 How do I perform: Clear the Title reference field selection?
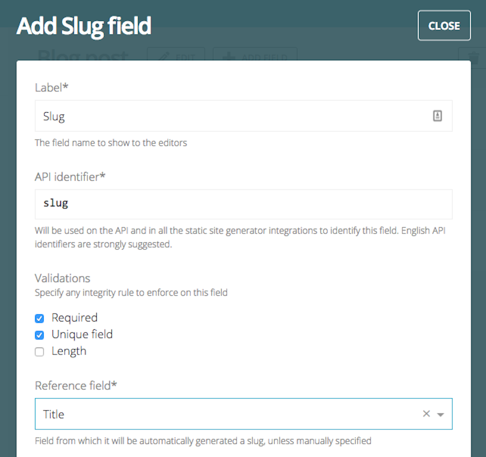coord(426,414)
